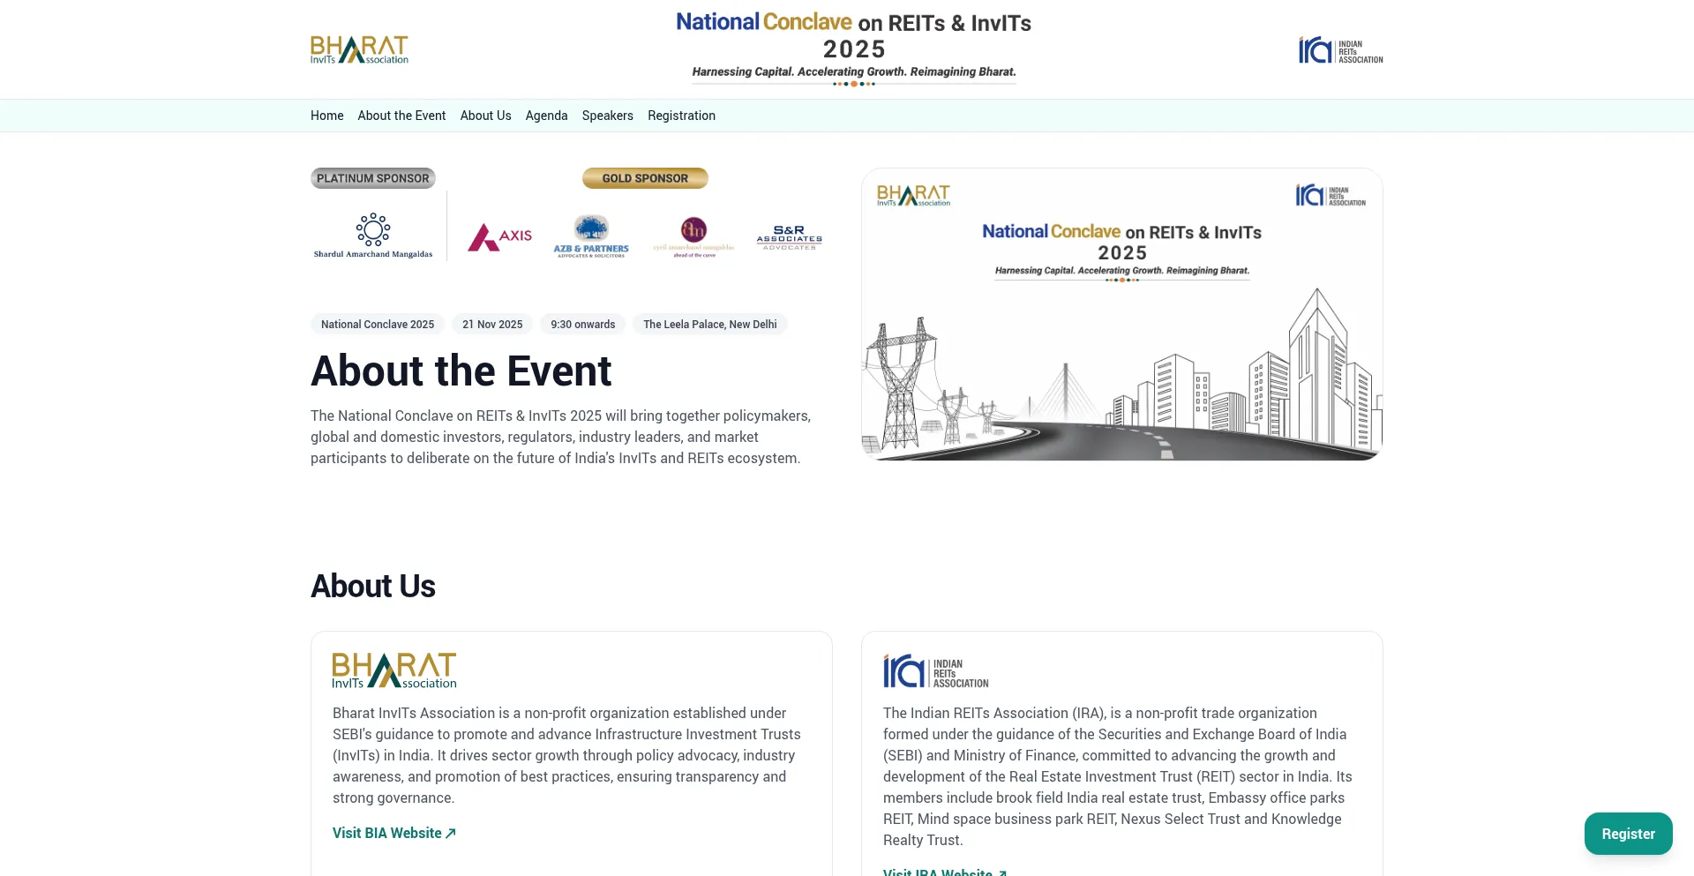Click the AZB & Partners sponsor logo
1694x876 pixels.
(x=591, y=236)
